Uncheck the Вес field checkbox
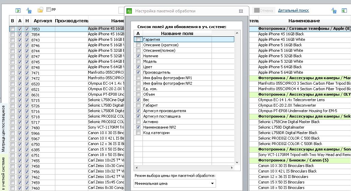The height and width of the screenshot is (191, 351). click(138, 100)
